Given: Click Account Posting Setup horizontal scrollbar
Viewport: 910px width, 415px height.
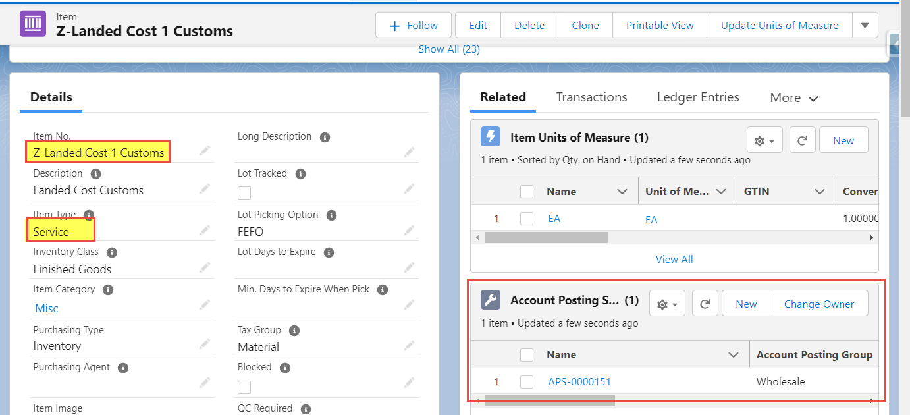Looking at the screenshot, I should pyautogui.click(x=549, y=401).
